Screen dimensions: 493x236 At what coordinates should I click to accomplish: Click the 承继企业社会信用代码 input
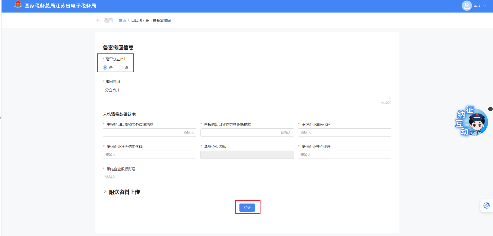click(x=149, y=155)
